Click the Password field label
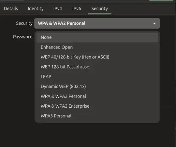This screenshot has width=176, height=147. pyautogui.click(x=23, y=37)
